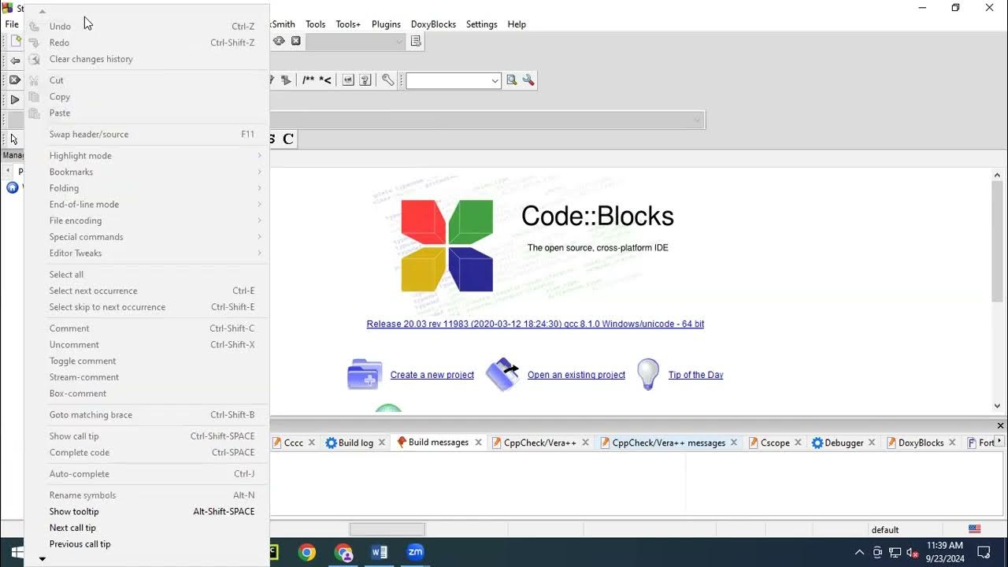Expand the Folding submenu
Screen dimensions: 1008x567
147,188
